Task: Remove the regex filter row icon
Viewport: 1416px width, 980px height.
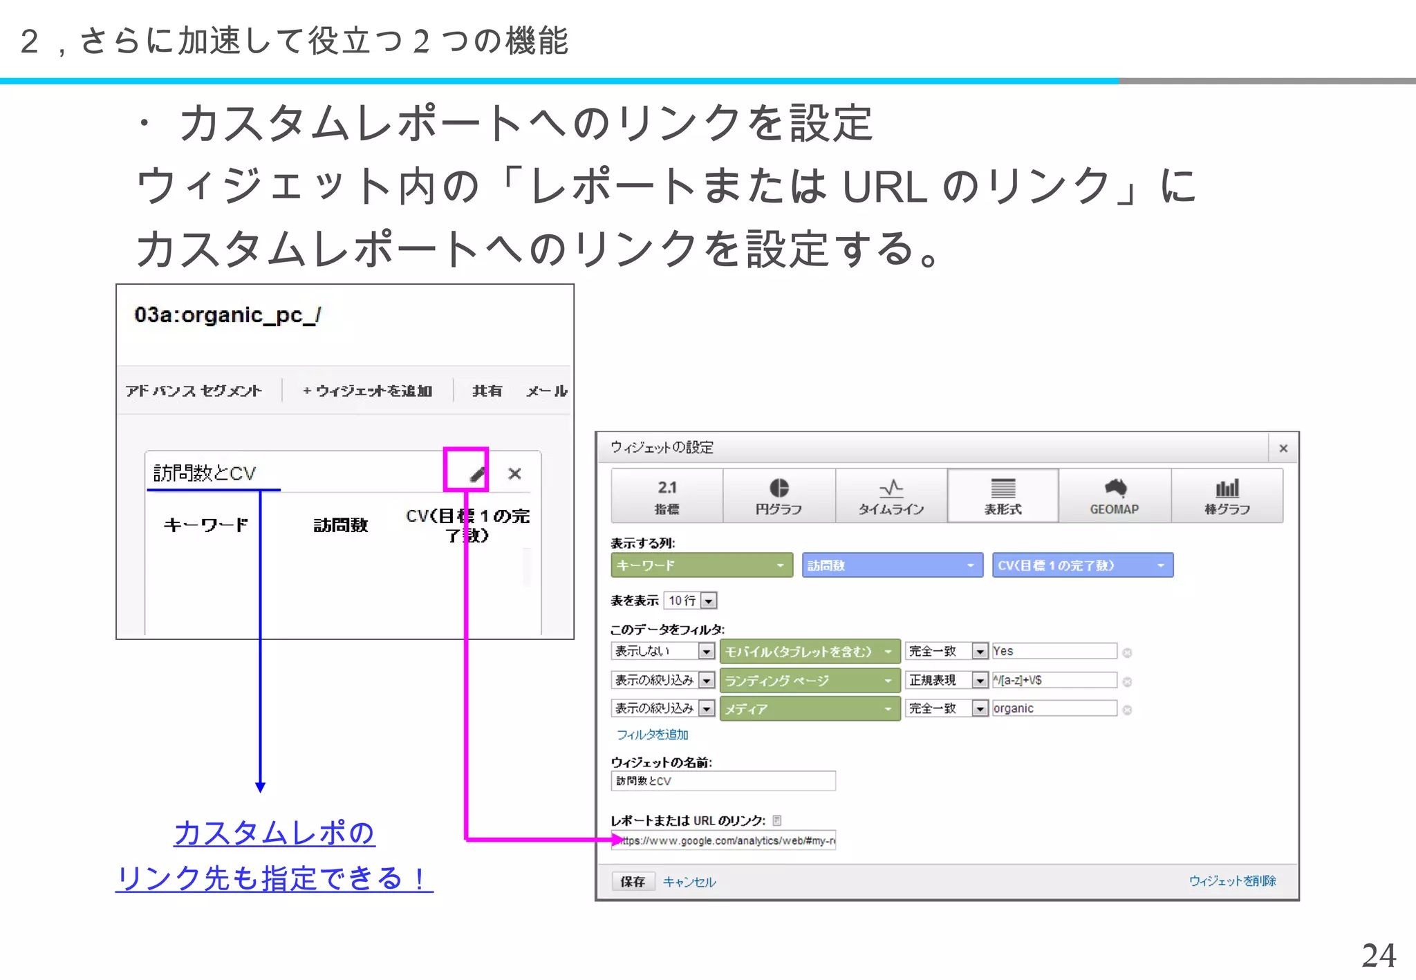Action: pos(1127,682)
